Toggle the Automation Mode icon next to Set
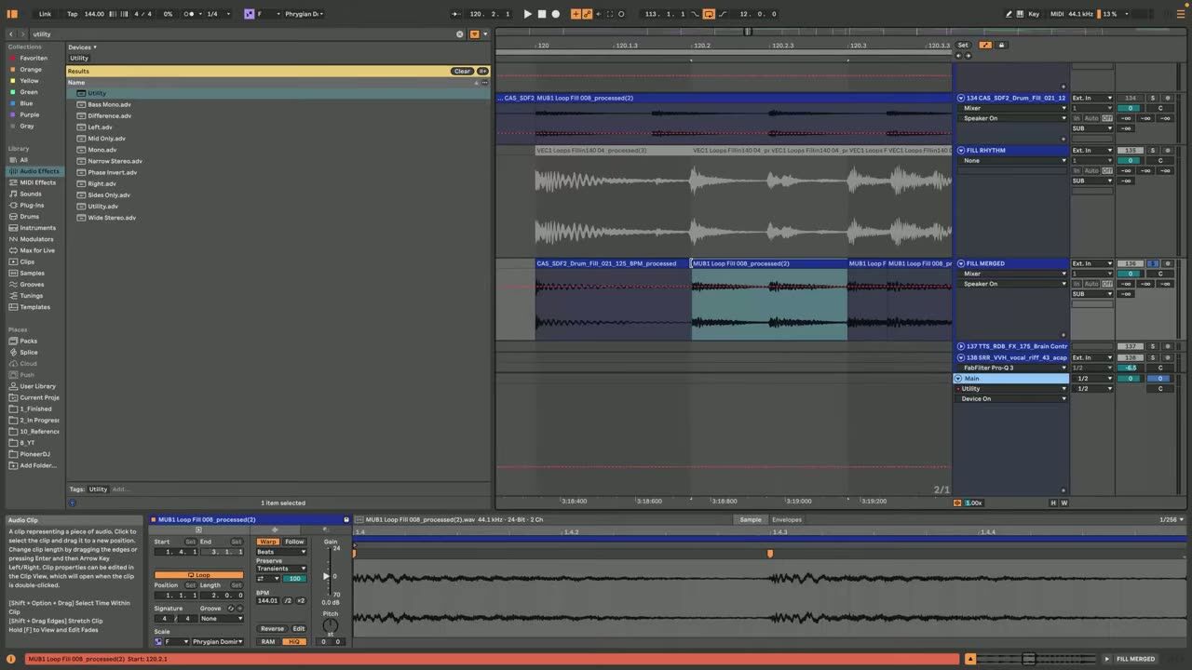 [x=985, y=45]
